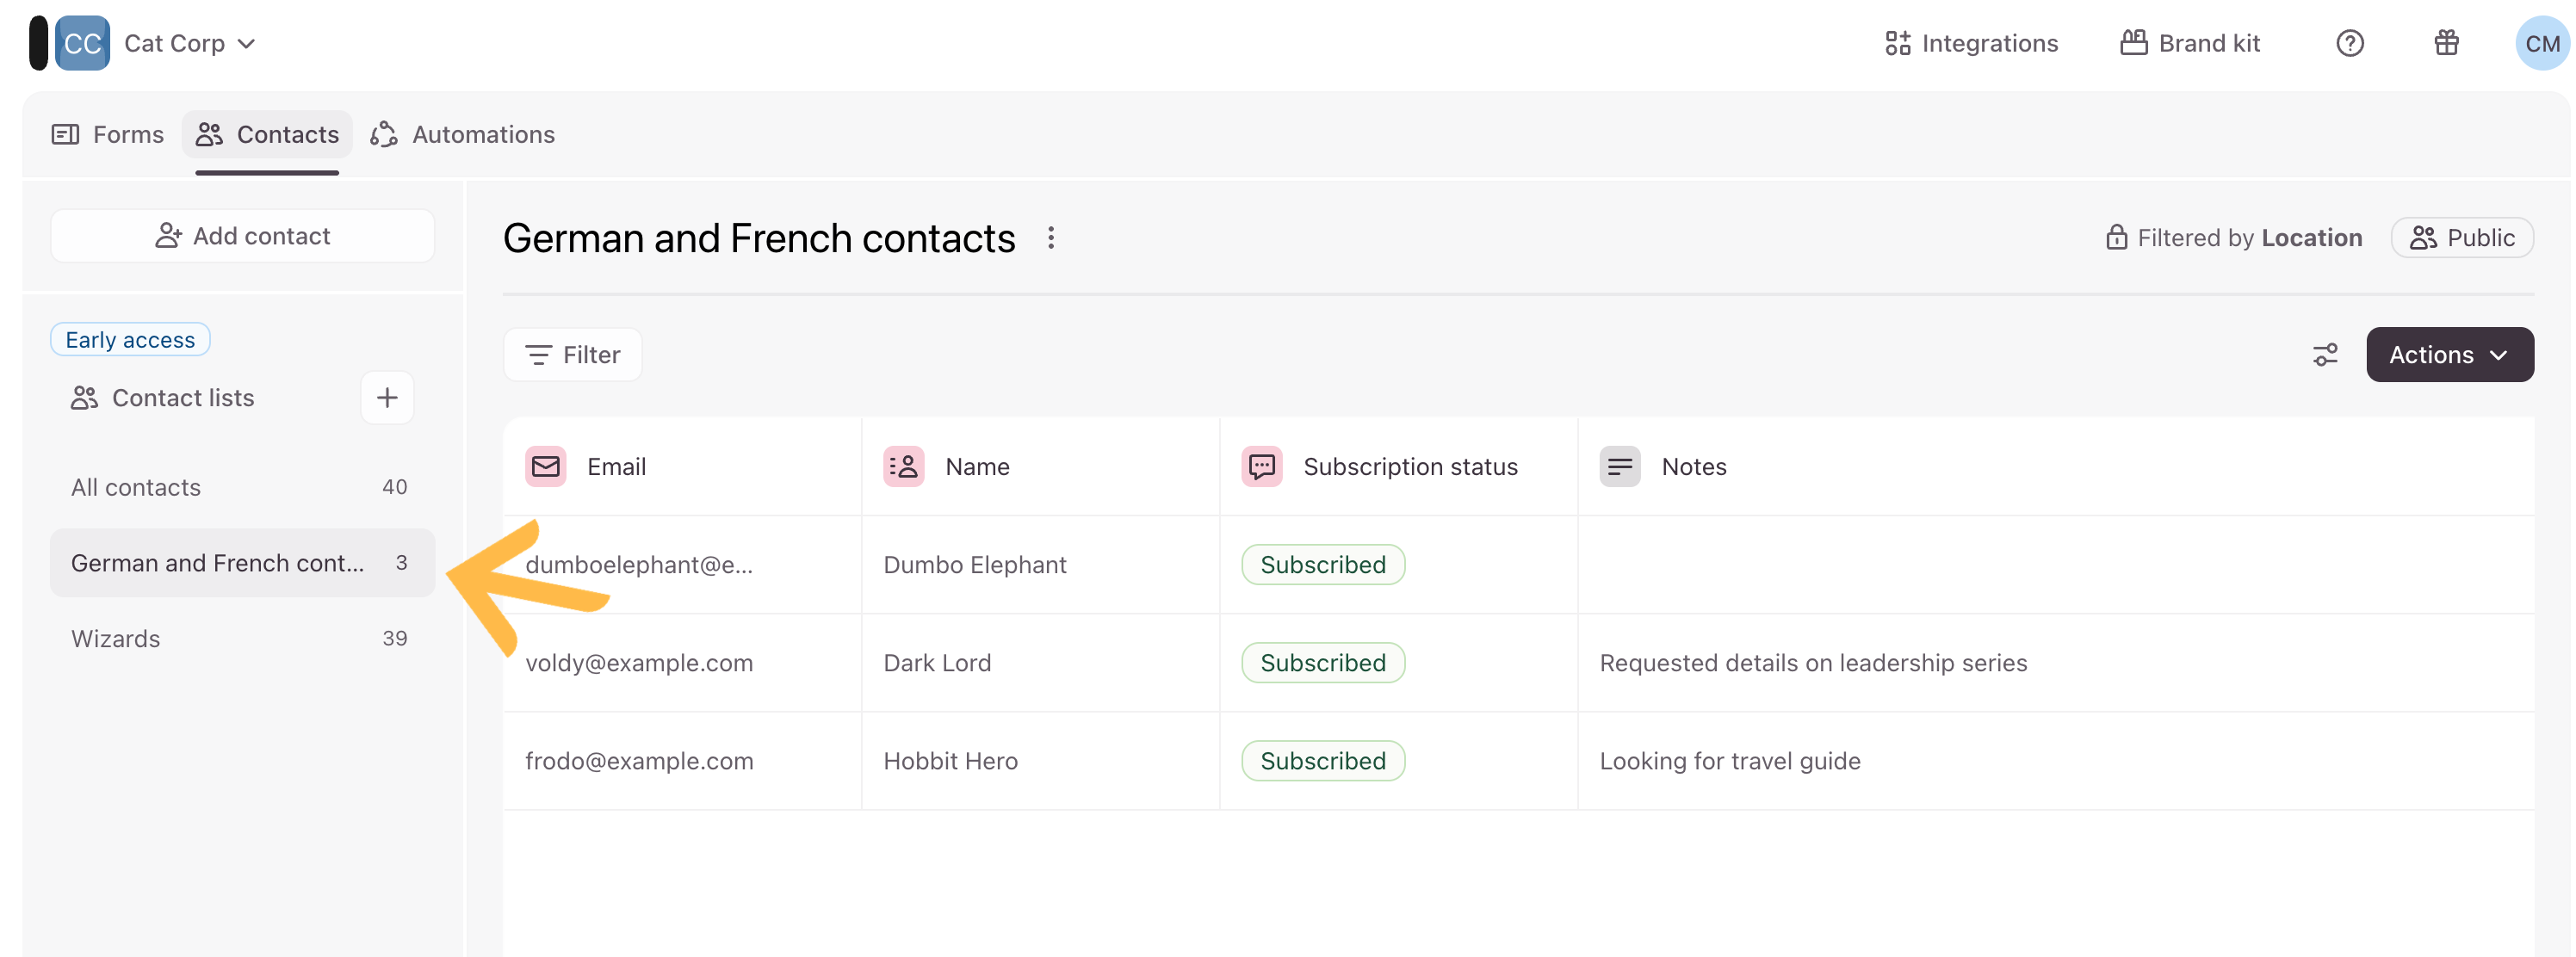Viewport: 2576px width, 957px height.
Task: Open the Public visibility selector
Action: click(2461, 238)
